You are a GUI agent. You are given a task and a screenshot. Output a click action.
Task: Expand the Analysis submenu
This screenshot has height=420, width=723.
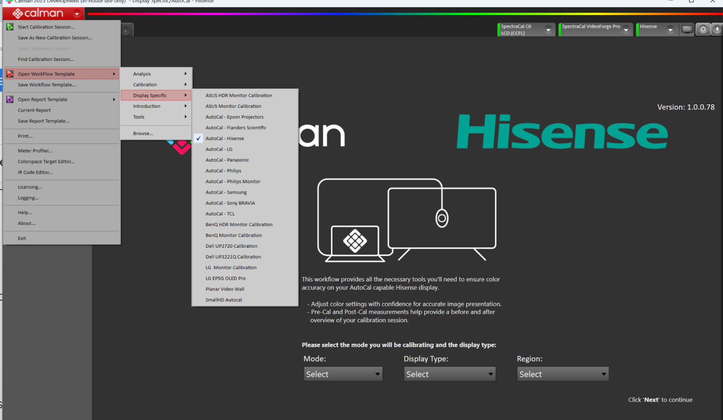[x=156, y=74]
